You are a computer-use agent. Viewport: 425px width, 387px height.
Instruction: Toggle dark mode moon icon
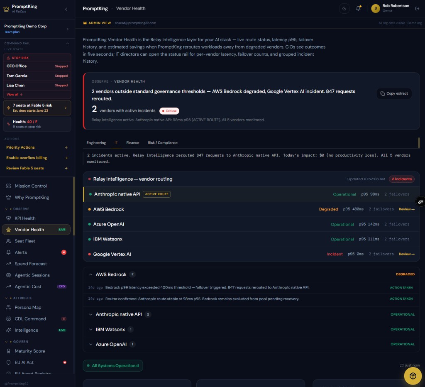tap(344, 9)
